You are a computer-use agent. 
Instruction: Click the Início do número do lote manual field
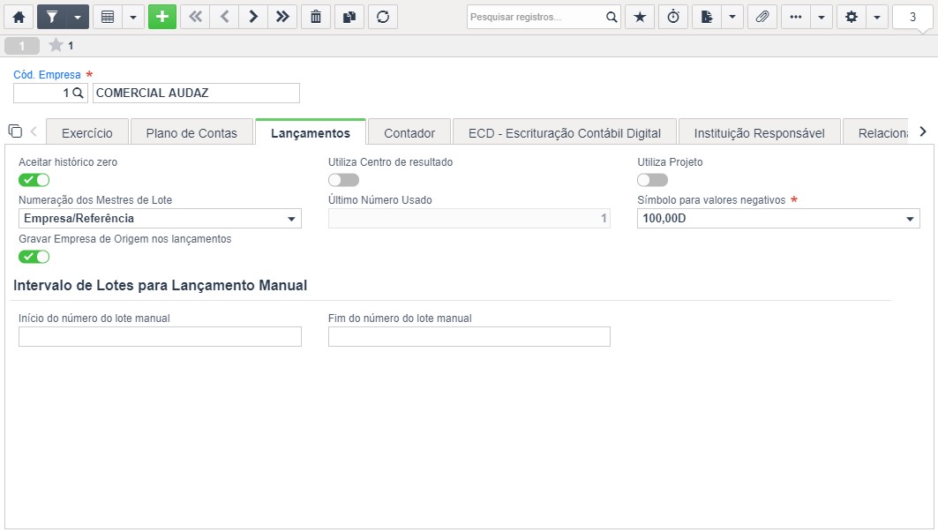point(160,336)
